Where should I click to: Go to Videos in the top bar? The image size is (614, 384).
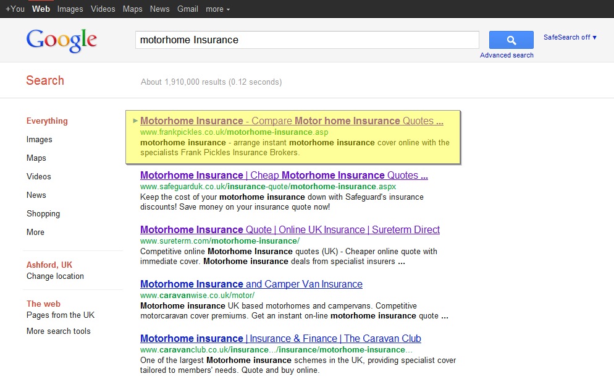click(103, 9)
